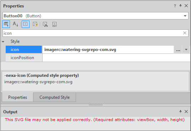Clear the icon search filter
This screenshot has width=191, height=131.
(185, 33)
